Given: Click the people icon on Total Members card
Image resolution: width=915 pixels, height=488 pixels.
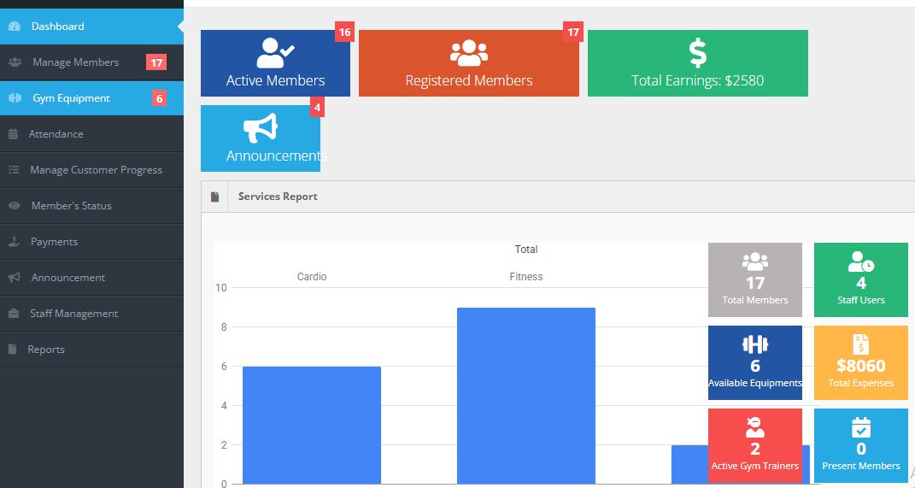Looking at the screenshot, I should (755, 262).
